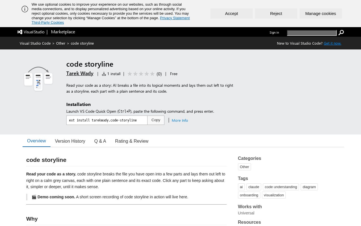
Task: Click Sign in
Action: tap(274, 32)
